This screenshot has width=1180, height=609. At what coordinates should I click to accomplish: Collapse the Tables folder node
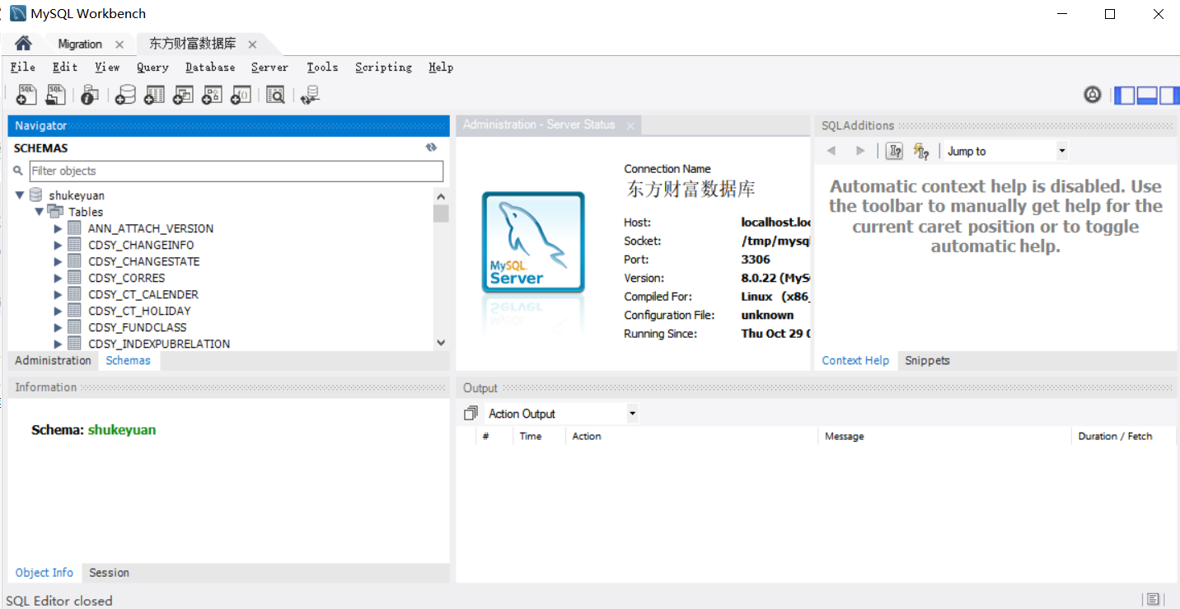[x=39, y=212]
